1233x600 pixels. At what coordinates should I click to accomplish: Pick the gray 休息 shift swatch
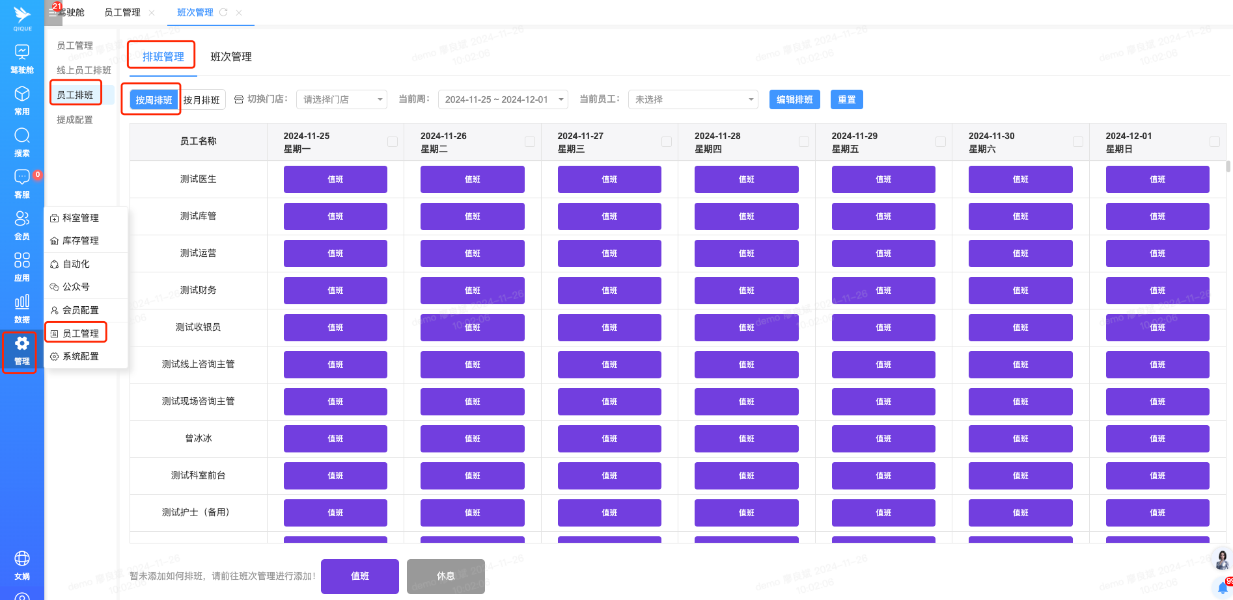tap(446, 576)
